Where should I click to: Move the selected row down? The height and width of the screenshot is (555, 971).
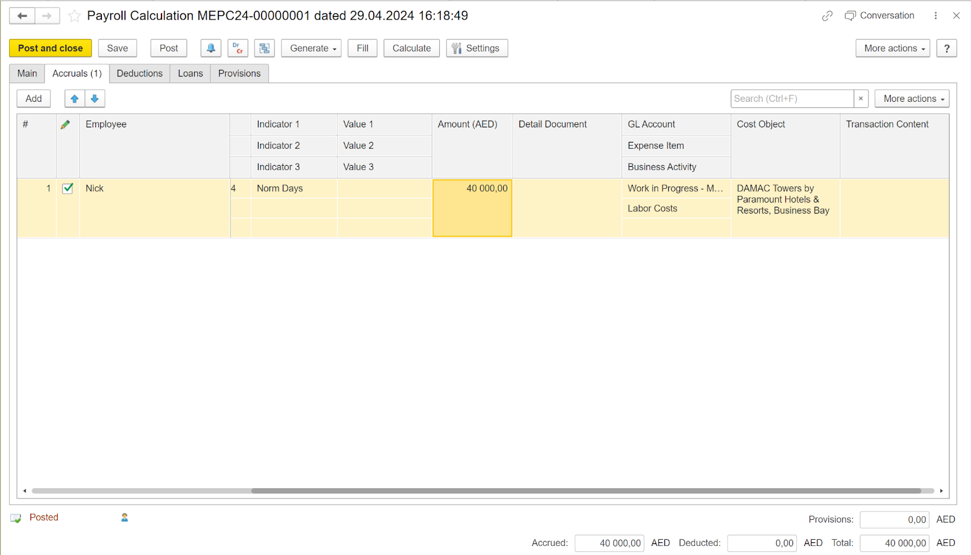[95, 98]
